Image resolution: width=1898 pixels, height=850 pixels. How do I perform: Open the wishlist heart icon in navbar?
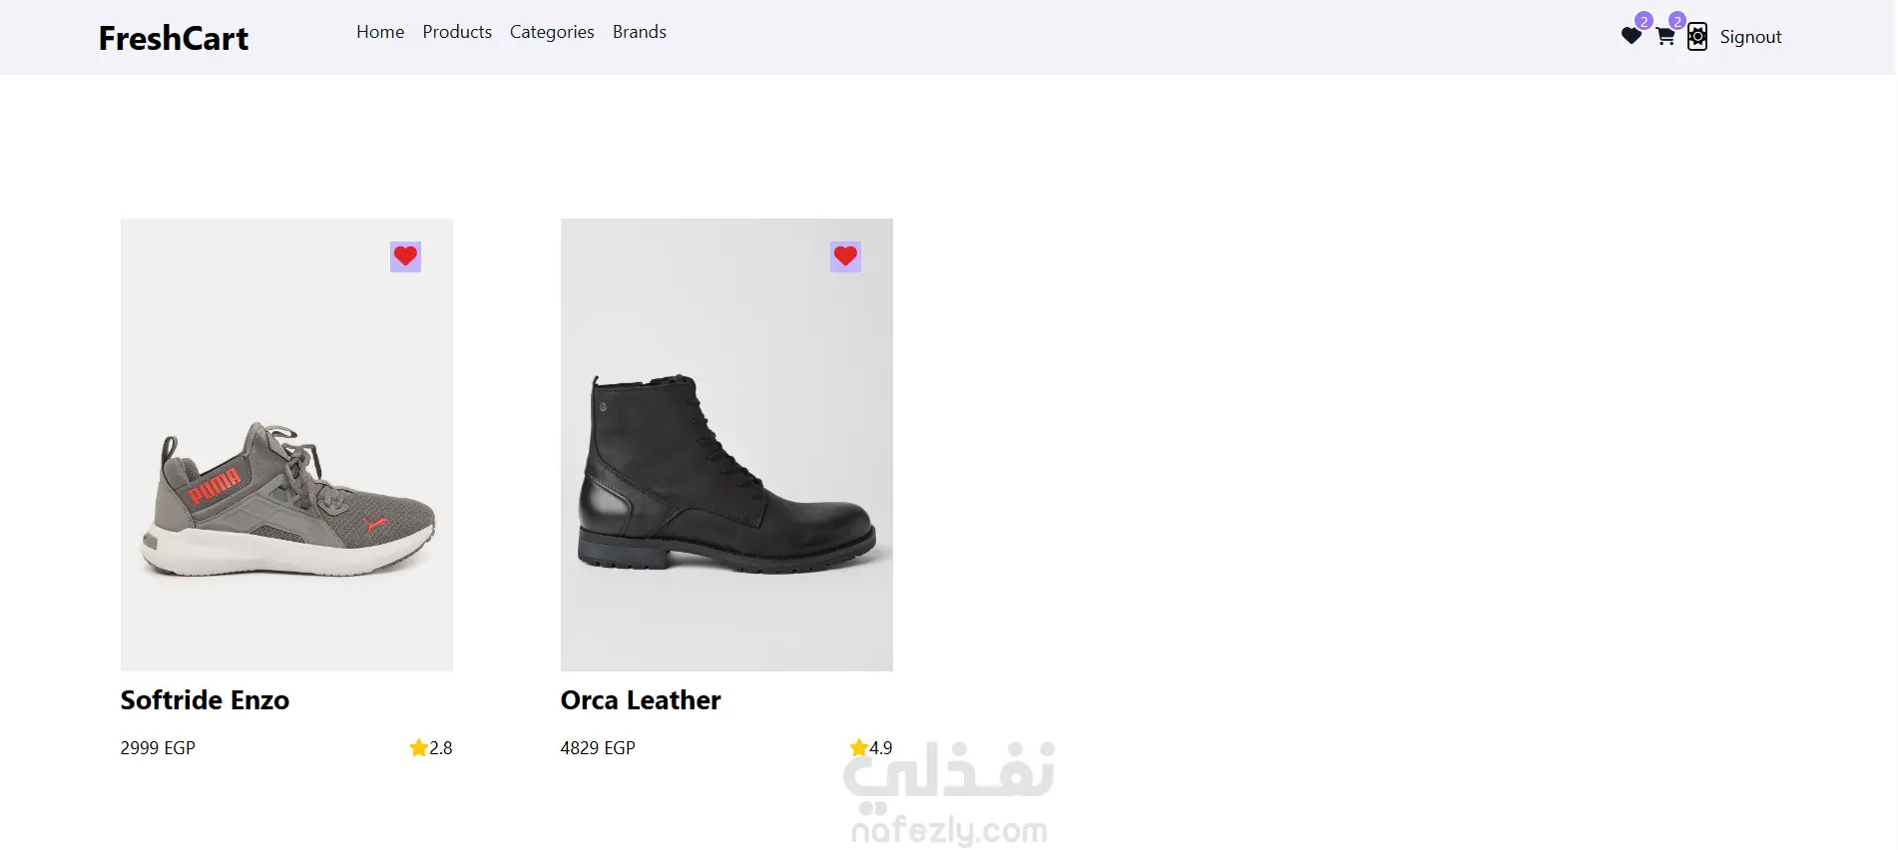[1631, 37]
